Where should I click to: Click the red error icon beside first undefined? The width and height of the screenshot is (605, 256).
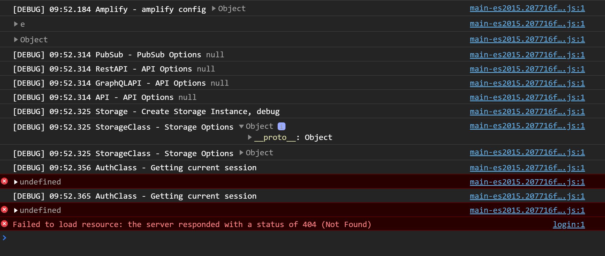click(x=4, y=181)
